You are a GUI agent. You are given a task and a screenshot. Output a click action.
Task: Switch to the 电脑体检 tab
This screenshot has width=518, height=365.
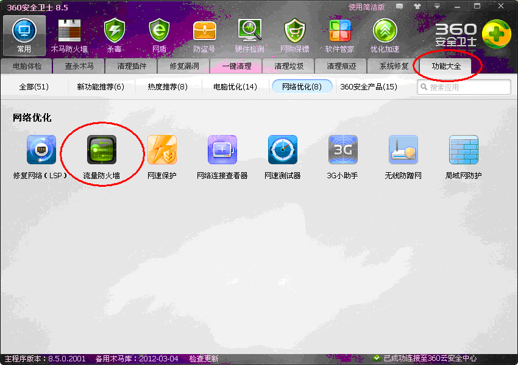27,66
